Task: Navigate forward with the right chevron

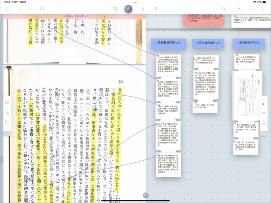Action: pyautogui.click(x=29, y=9)
